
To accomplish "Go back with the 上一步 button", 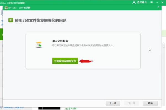I will (x=113, y=103).
